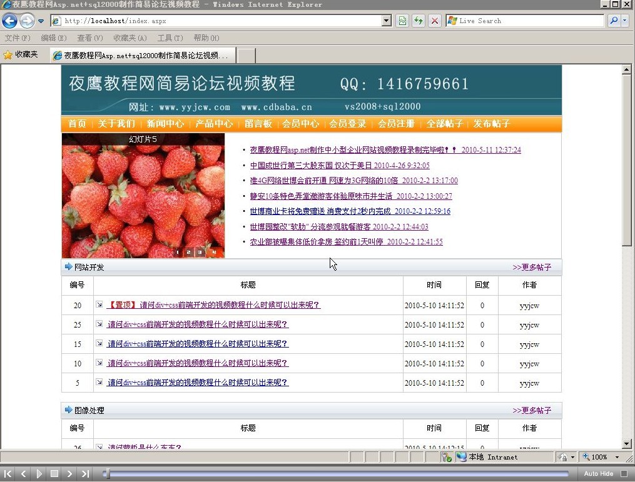Click the browser Forward arrow button
This screenshot has height=482, width=635.
[x=27, y=21]
